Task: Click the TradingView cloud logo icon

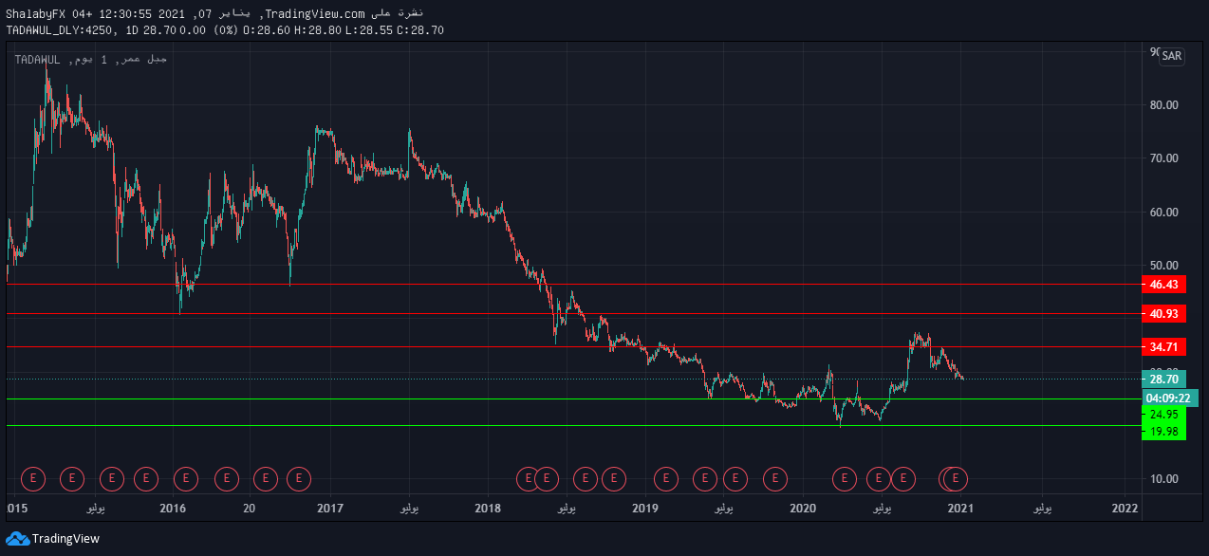Action: pyautogui.click(x=17, y=538)
